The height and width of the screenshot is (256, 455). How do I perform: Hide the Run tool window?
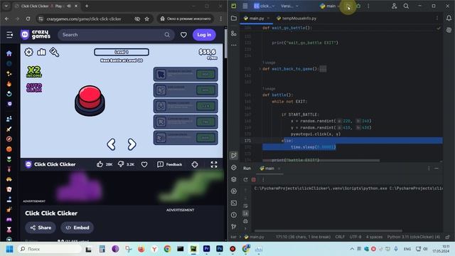click(x=437, y=169)
